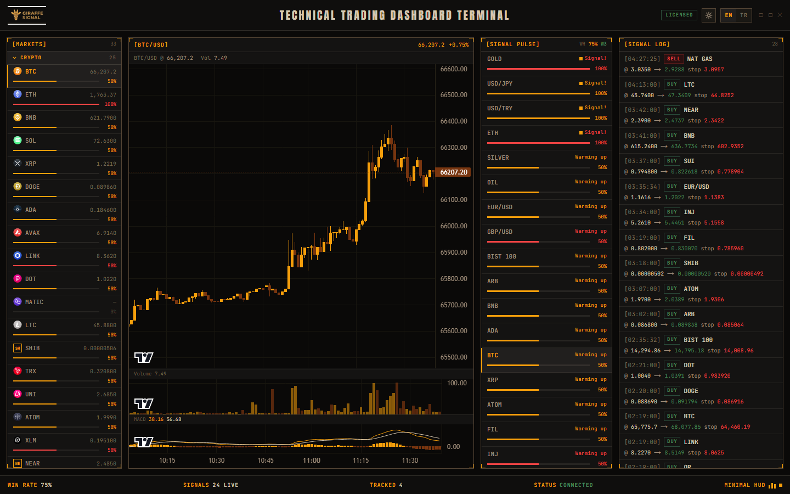This screenshot has width=790, height=494.
Task: Click the Volume 7.49 legend label
Action: tap(150, 374)
